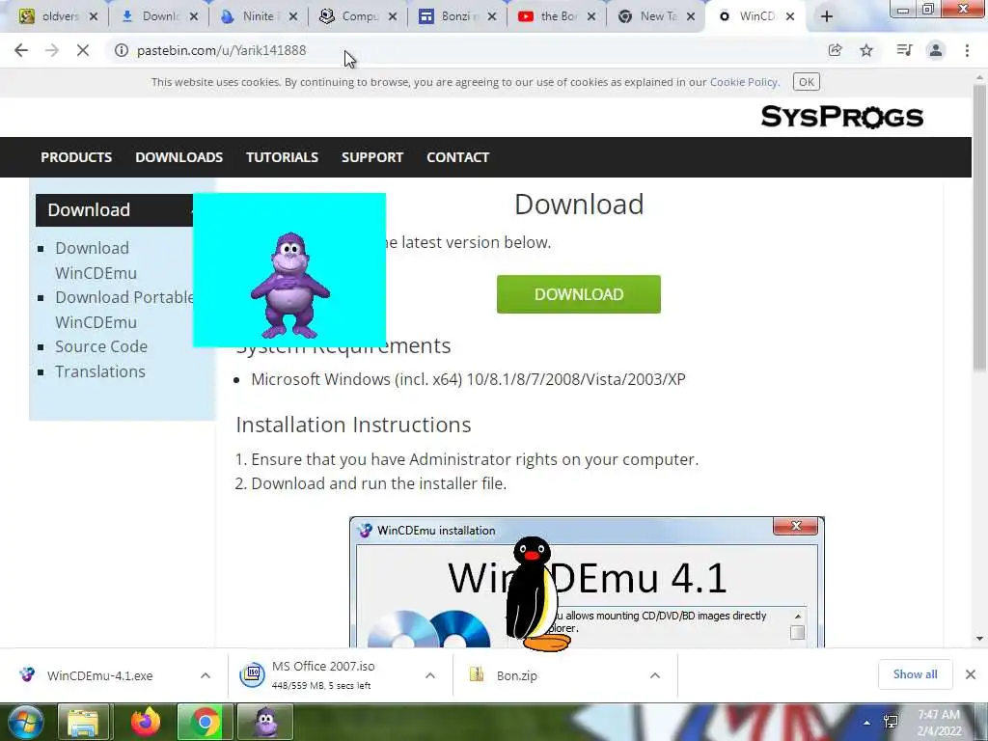Open media controls icon
The width and height of the screenshot is (988, 741).
tap(904, 50)
